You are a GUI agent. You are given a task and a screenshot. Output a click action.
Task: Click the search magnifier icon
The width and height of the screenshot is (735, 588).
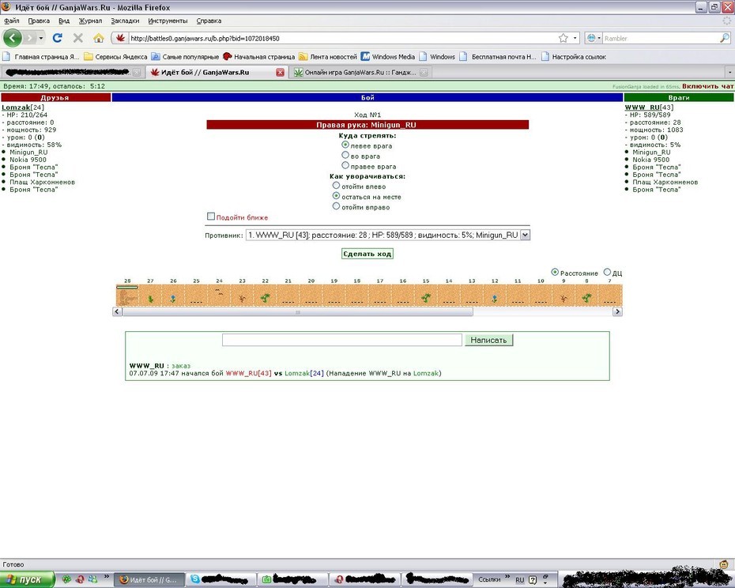pyautogui.click(x=724, y=38)
